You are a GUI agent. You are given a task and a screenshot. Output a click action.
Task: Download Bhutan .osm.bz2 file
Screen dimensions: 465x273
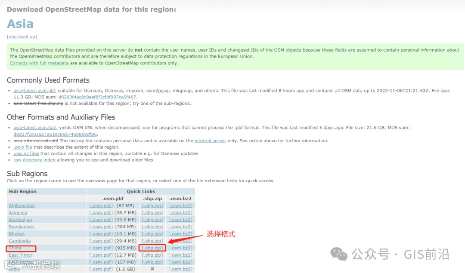180,234
